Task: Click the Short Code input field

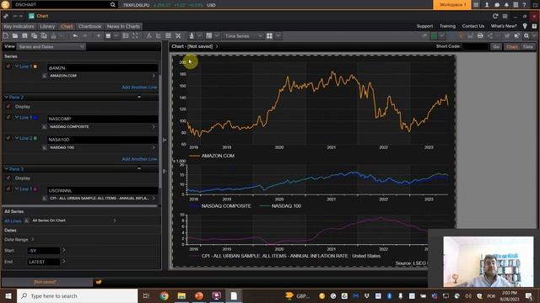Action: pyautogui.click(x=475, y=46)
